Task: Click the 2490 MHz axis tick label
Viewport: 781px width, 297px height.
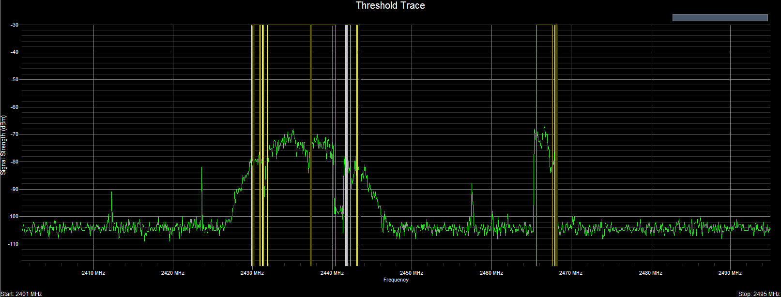Action: pyautogui.click(x=730, y=273)
